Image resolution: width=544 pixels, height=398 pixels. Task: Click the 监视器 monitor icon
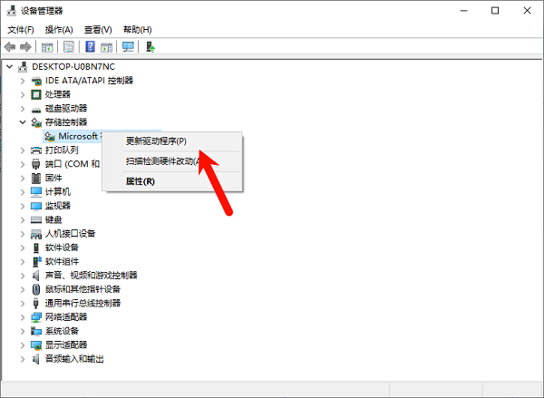36,206
